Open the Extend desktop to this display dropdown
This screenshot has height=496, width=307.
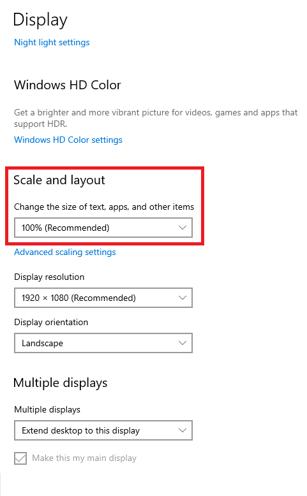tap(103, 430)
